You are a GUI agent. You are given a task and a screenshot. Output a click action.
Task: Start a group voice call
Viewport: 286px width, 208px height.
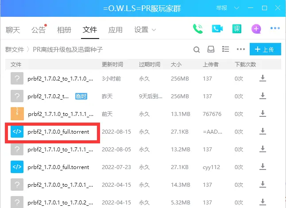(198, 29)
